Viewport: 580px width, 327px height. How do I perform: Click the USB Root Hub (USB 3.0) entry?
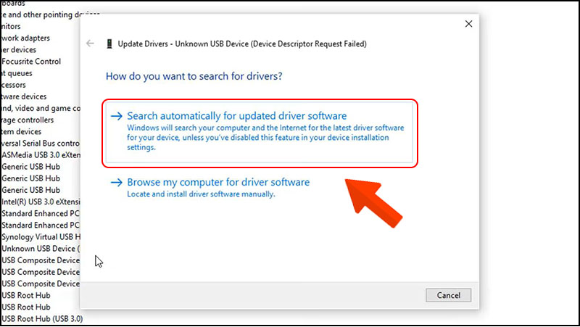click(x=42, y=318)
